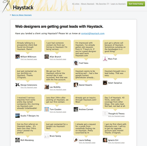The height and width of the screenshot is (146, 147).
Task: Visit Allan Branch's Haystack page link
Action: 58,59
